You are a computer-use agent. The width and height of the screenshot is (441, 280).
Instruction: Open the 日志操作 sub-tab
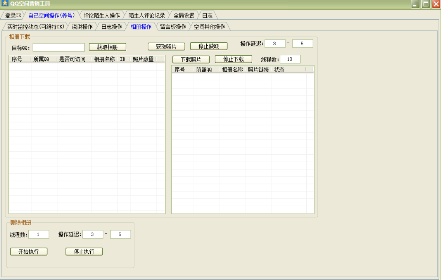click(111, 27)
